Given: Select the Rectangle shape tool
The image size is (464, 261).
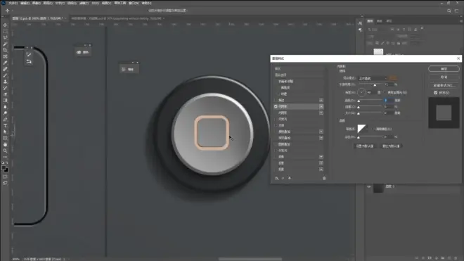Looking at the screenshot, I should 5,138.
